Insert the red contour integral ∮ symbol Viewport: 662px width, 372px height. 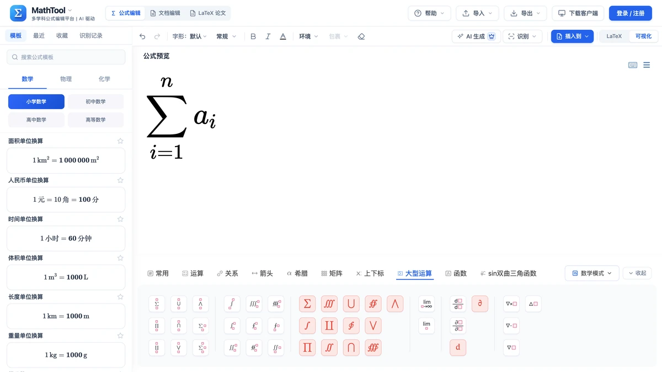tap(351, 326)
